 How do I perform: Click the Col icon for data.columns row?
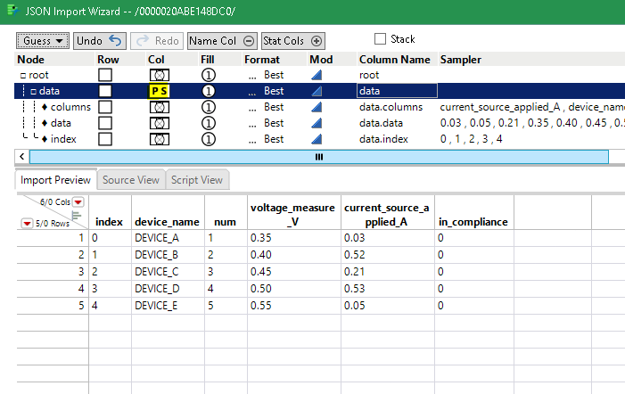pyautogui.click(x=159, y=107)
